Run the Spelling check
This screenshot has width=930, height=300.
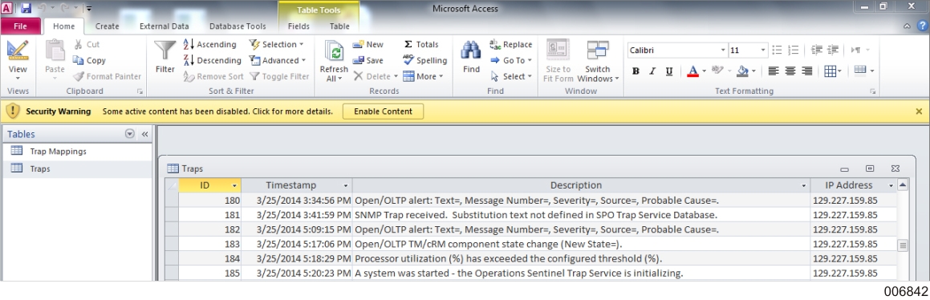pos(424,60)
